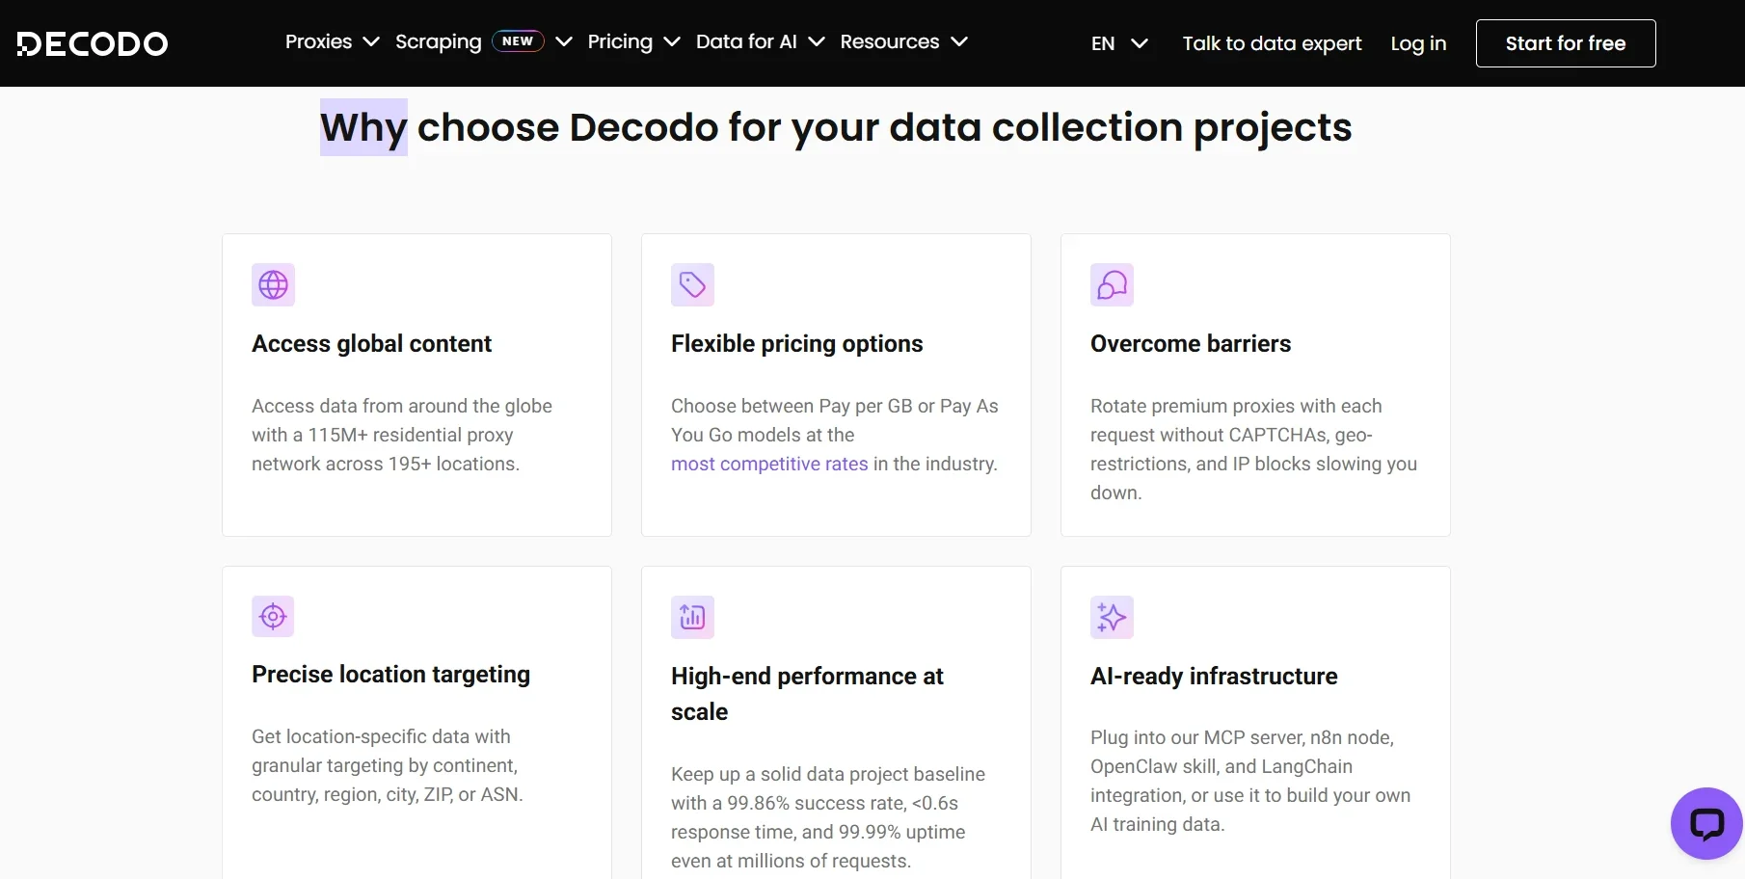
Task: Open the Data for AI menu
Action: click(x=746, y=41)
